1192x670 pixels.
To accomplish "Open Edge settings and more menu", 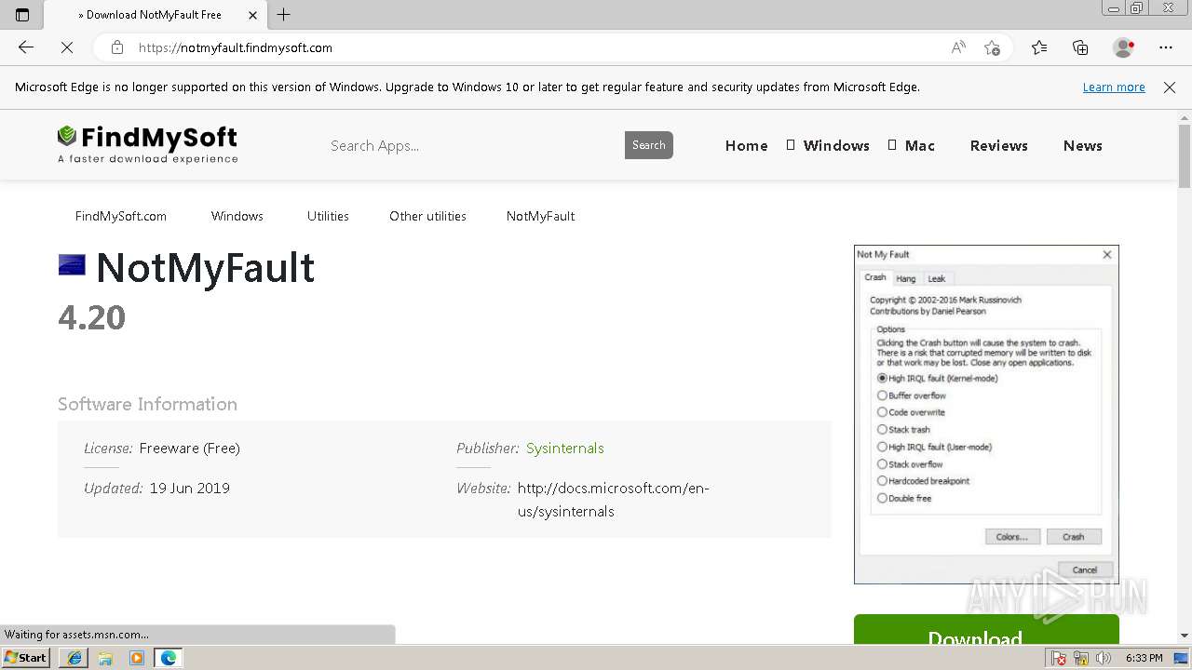I will tap(1166, 47).
